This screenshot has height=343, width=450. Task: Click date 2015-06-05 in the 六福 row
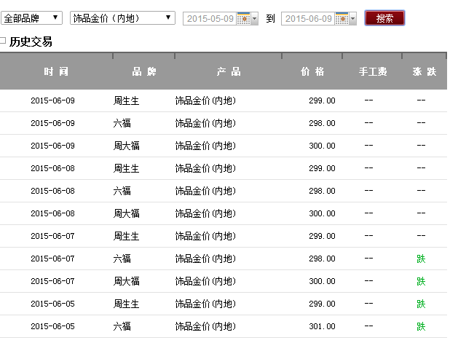(x=53, y=326)
